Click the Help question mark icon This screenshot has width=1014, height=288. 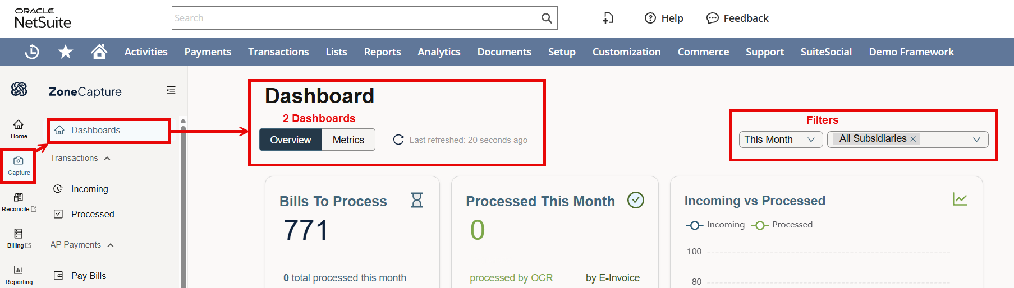(x=650, y=18)
